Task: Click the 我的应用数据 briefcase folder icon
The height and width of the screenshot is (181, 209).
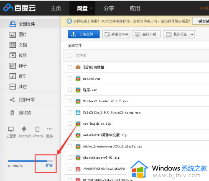Action: (78, 67)
